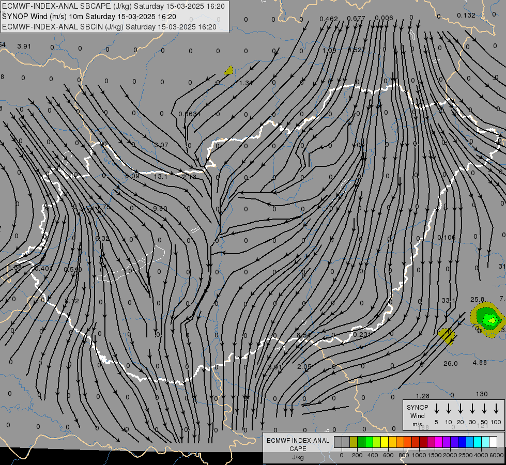This screenshot has height=465, width=506.
Task: Click the 130 value on the map
Action: 482,394
